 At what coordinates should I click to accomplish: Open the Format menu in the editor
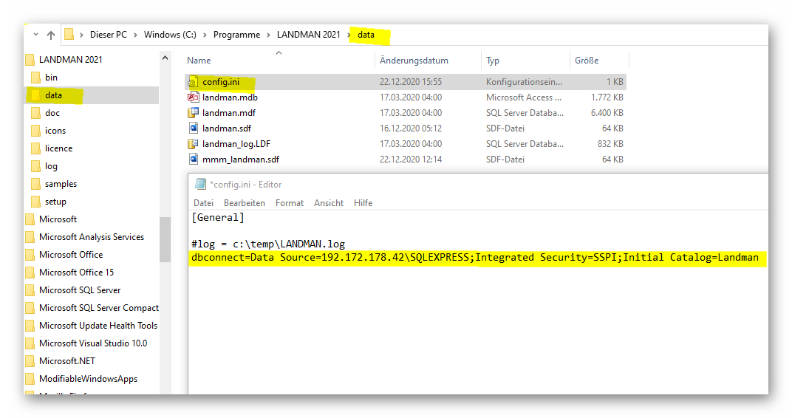[290, 203]
